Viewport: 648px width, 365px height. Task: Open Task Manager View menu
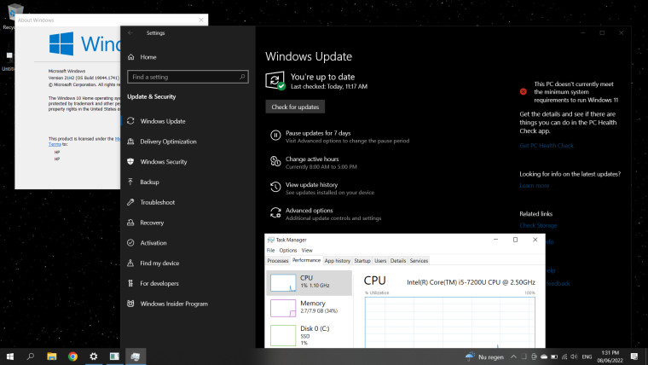click(307, 250)
